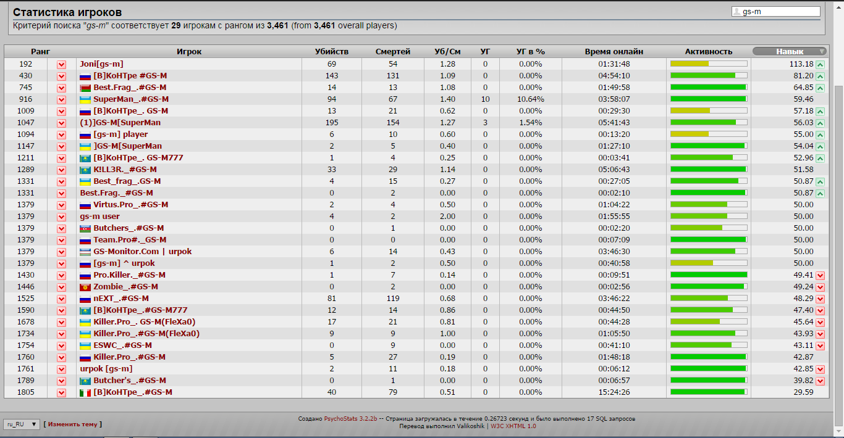Image resolution: width=844 pixels, height=438 pixels.
Task: Click sort arrow on Навык column header
Action: click(821, 52)
